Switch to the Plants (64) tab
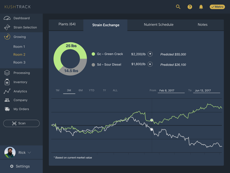The height and width of the screenshot is (173, 230). (67, 24)
